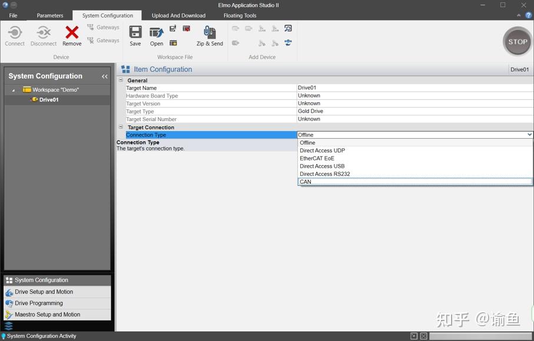Viewport: 534px width, 341px height.
Task: Click the Hardware Board Type row label
Action: tap(152, 96)
